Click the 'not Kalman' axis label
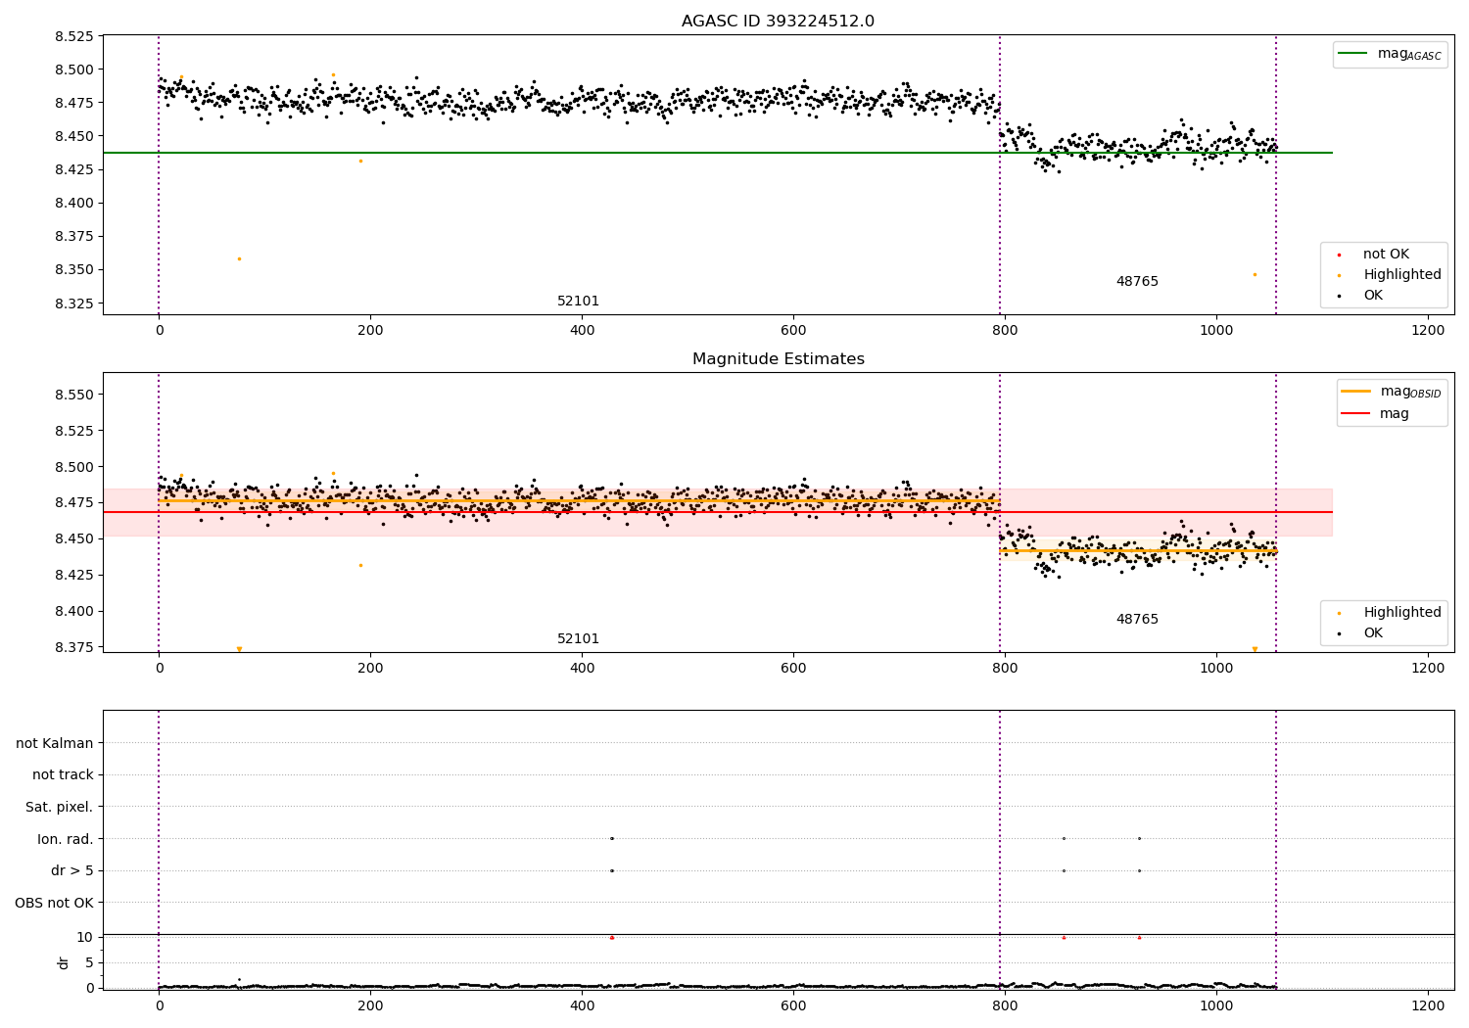 coord(55,744)
